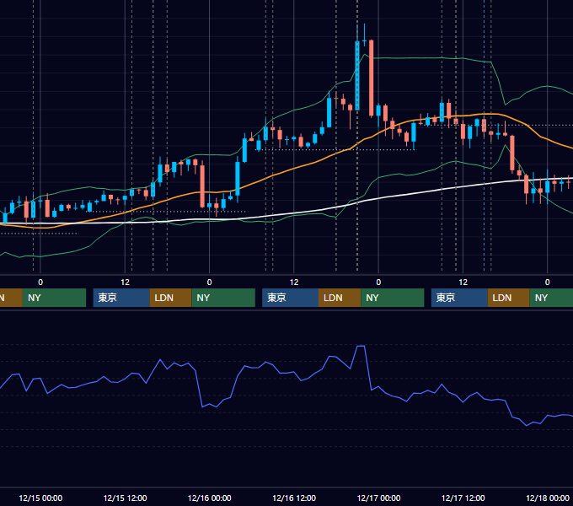This screenshot has width=573, height=506.
Task: Click the 12/16 00:00 date label
Action: [x=209, y=498]
